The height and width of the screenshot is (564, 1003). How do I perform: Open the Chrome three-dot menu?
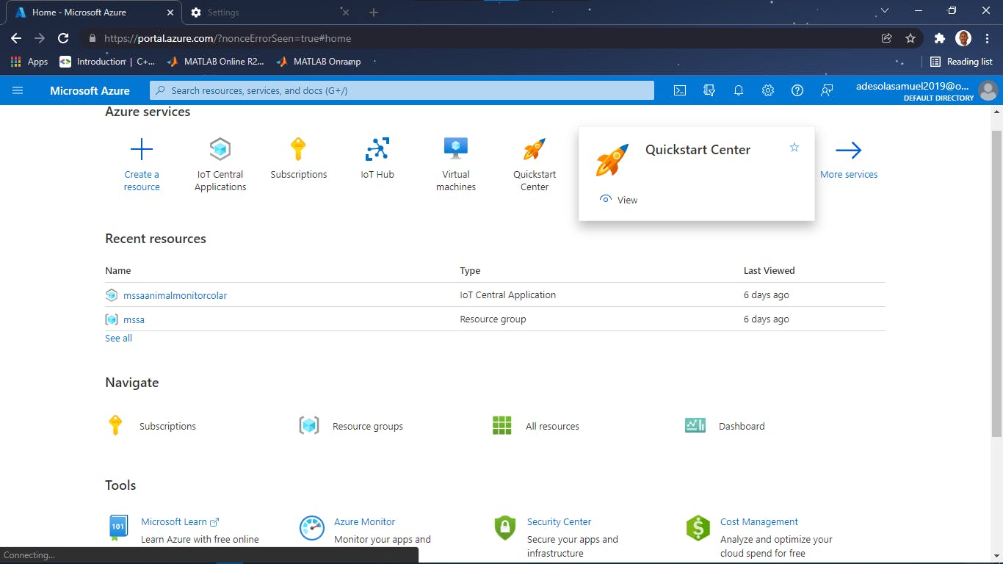[987, 38]
